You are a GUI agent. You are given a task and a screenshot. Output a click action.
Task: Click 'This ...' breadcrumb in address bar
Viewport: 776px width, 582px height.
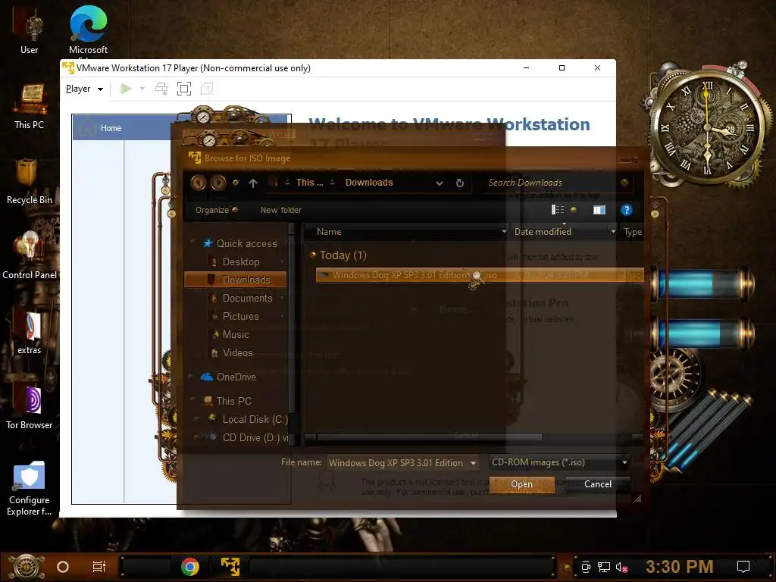[309, 183]
